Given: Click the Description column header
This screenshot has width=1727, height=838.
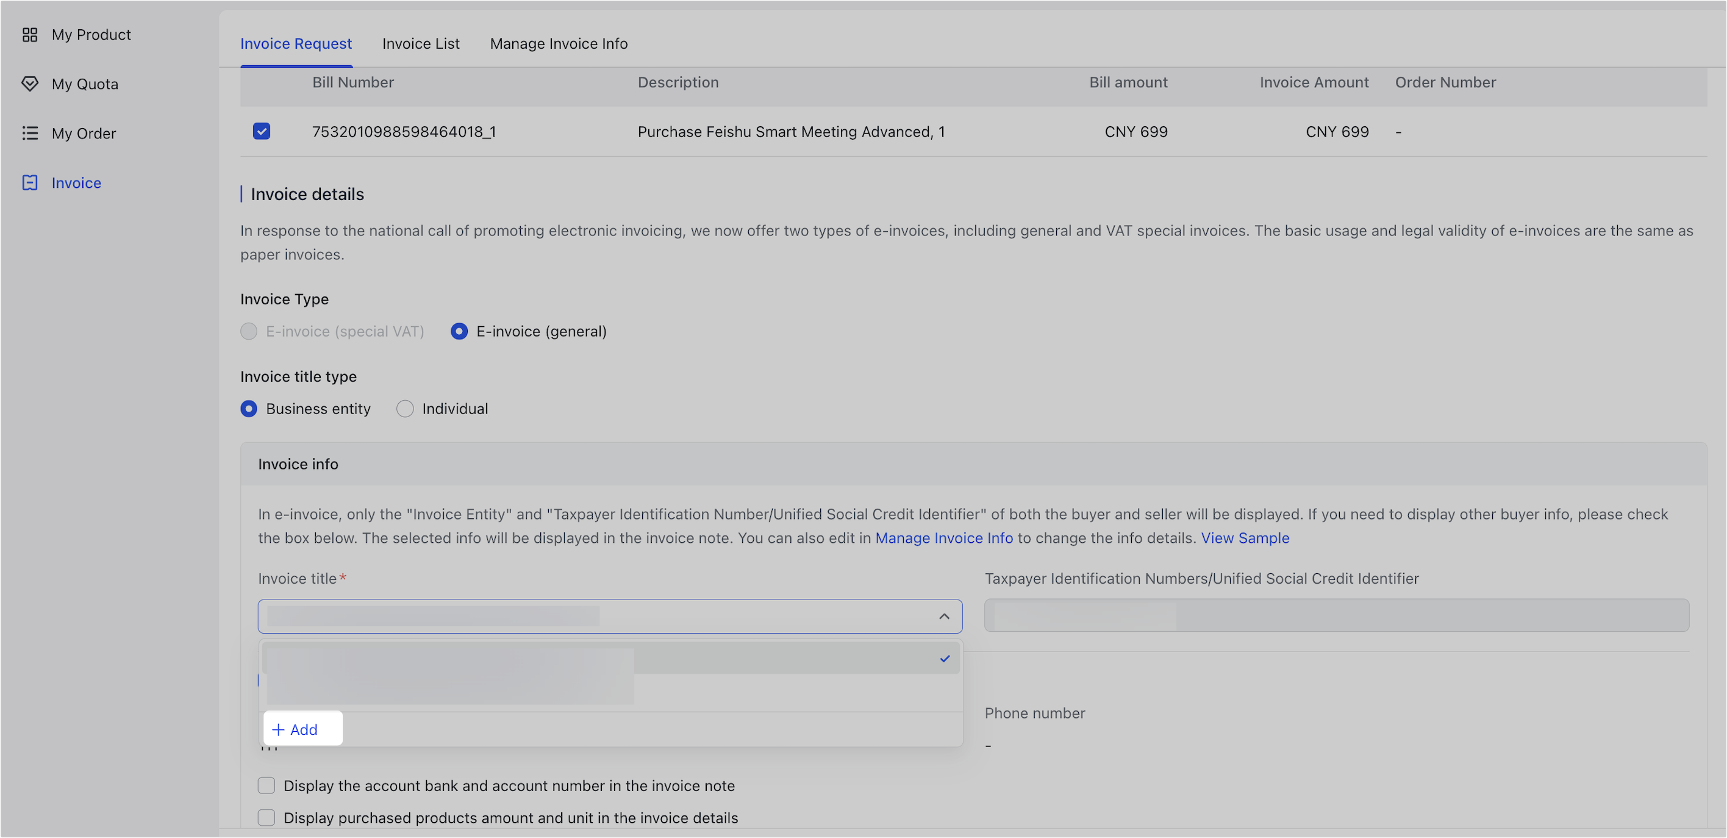Looking at the screenshot, I should click(678, 82).
